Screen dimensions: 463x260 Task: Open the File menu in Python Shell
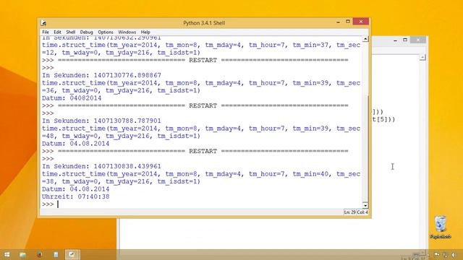pyautogui.click(x=46, y=32)
